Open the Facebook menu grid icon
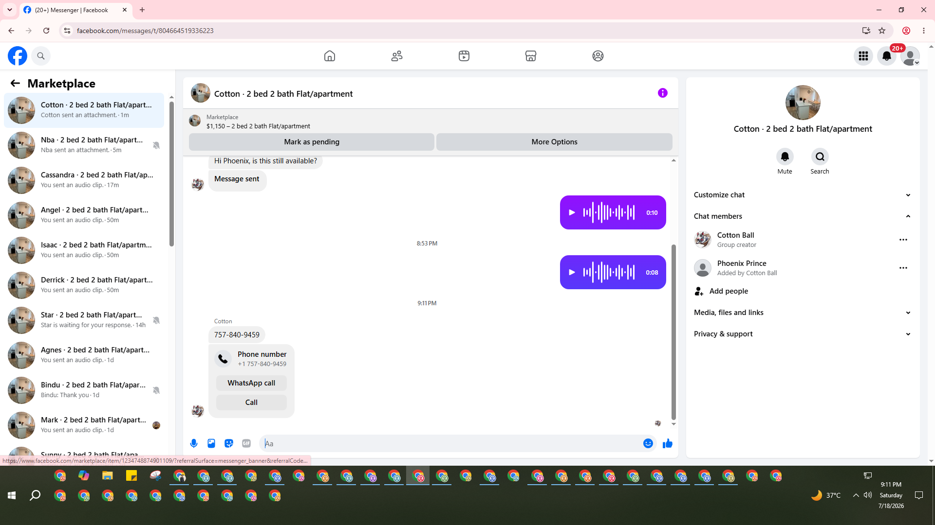 pyautogui.click(x=863, y=56)
